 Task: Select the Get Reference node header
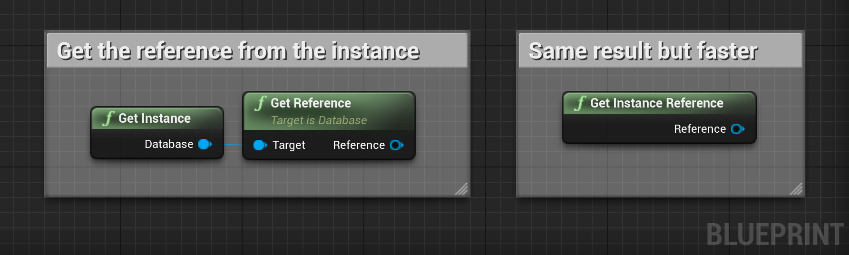tap(329, 111)
